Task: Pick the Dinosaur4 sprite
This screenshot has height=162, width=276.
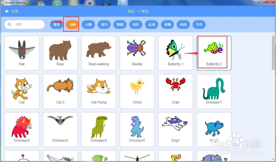Action: point(99,129)
